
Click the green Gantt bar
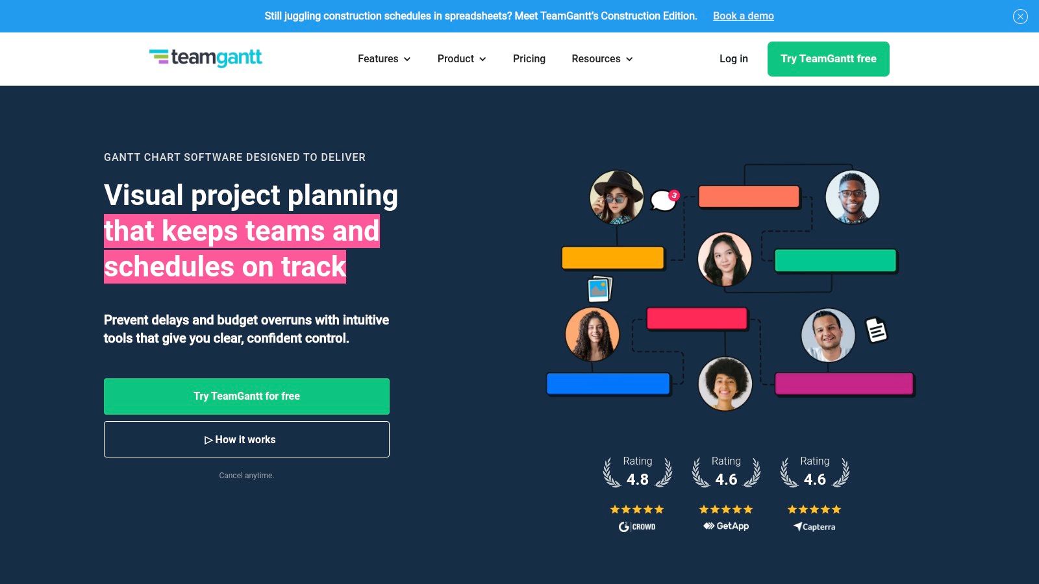[835, 260]
